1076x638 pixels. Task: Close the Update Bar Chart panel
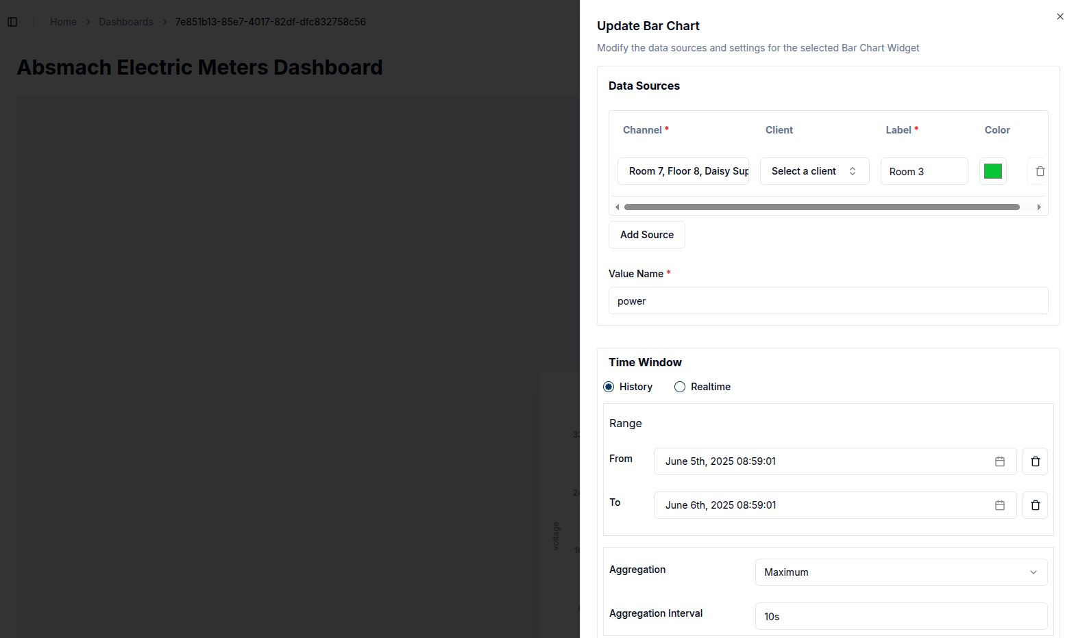1060,16
